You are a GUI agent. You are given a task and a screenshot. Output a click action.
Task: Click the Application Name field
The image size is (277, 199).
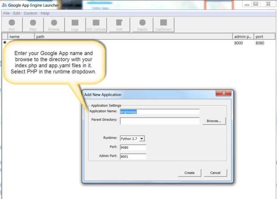(x=159, y=112)
